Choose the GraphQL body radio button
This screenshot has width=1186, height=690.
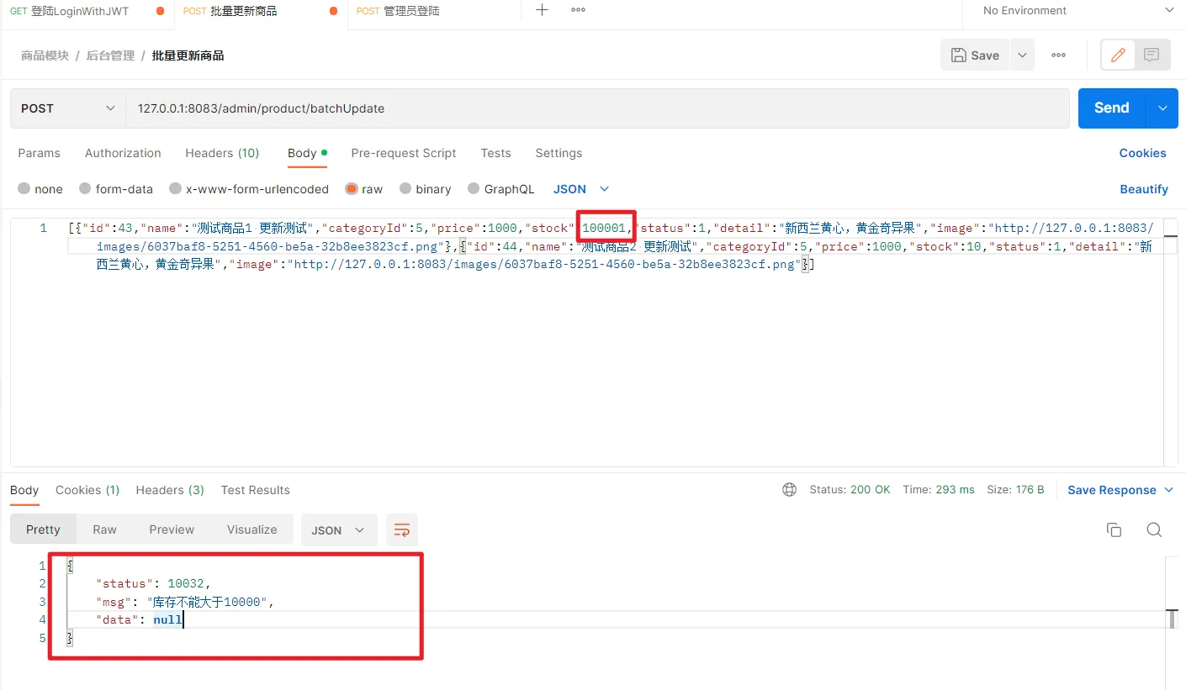(x=474, y=189)
